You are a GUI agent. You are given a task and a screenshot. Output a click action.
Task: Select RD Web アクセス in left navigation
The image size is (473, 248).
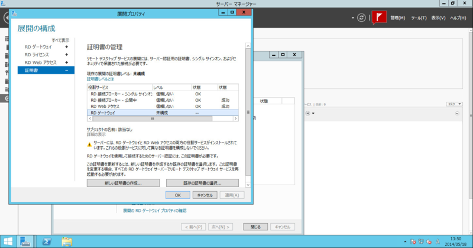[x=40, y=63]
